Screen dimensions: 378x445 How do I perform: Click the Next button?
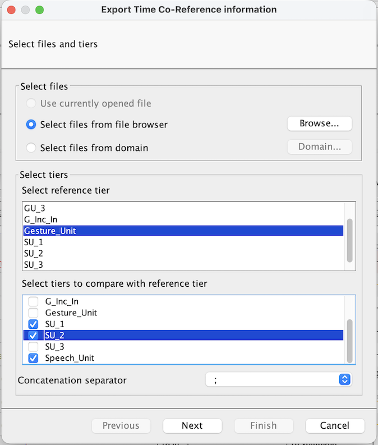(x=192, y=426)
